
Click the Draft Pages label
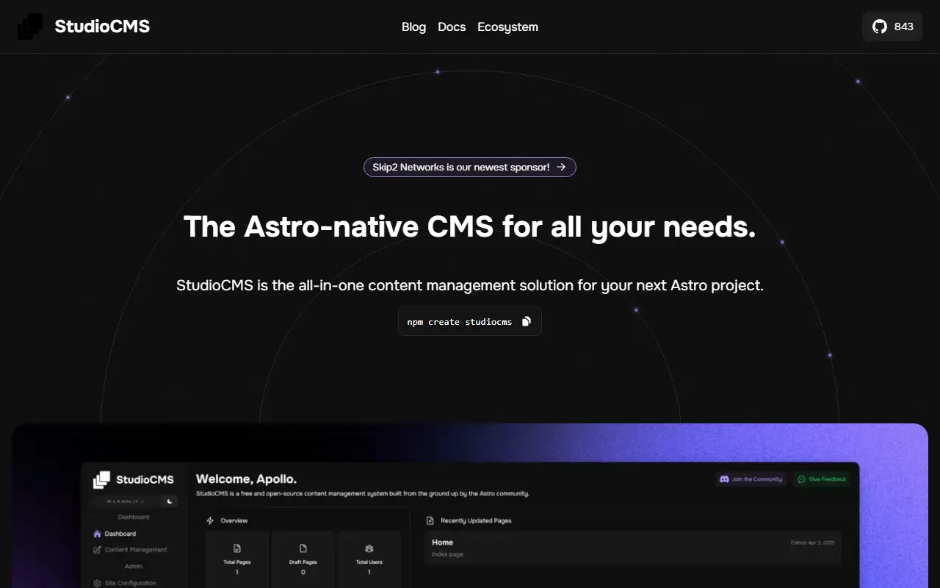coord(303,562)
